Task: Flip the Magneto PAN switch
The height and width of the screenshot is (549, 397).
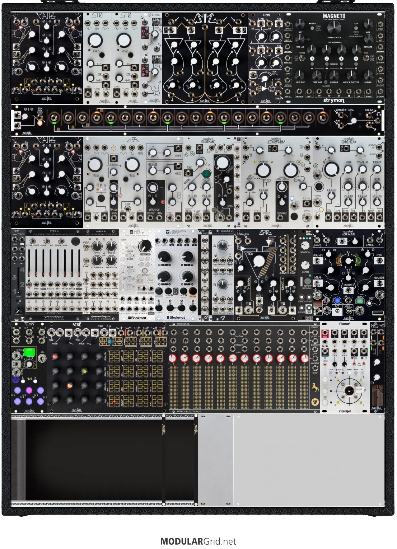Action: tap(366, 57)
